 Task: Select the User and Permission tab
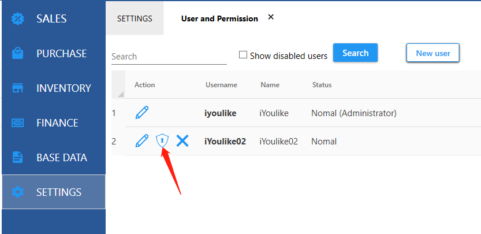click(219, 18)
